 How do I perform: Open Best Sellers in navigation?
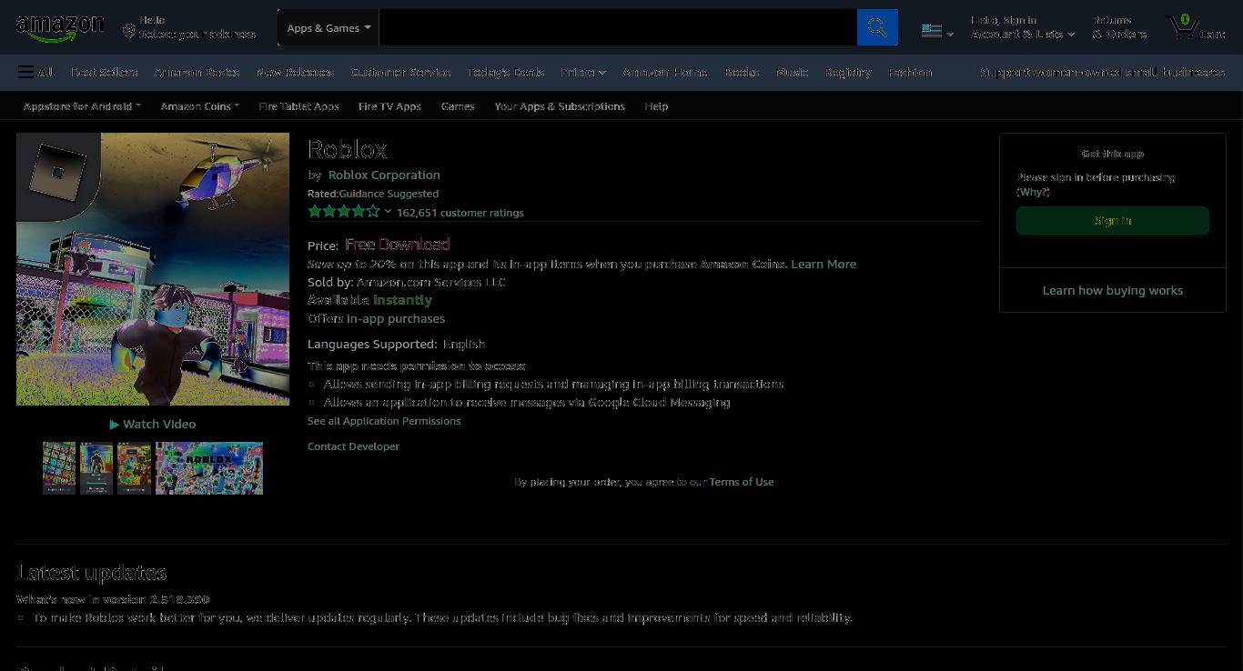(105, 72)
